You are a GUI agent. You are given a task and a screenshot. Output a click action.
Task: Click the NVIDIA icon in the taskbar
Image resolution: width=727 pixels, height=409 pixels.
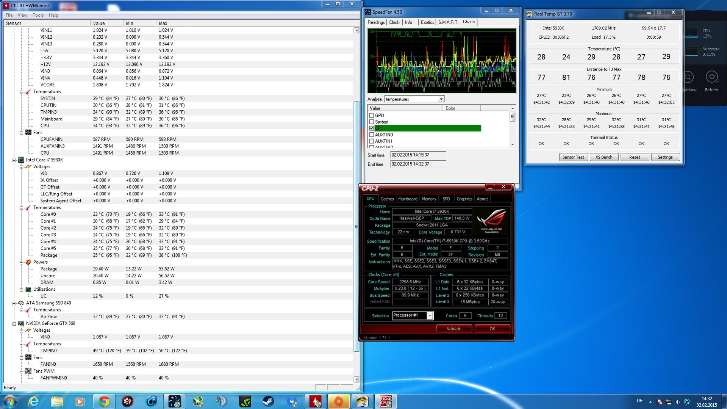click(x=245, y=401)
